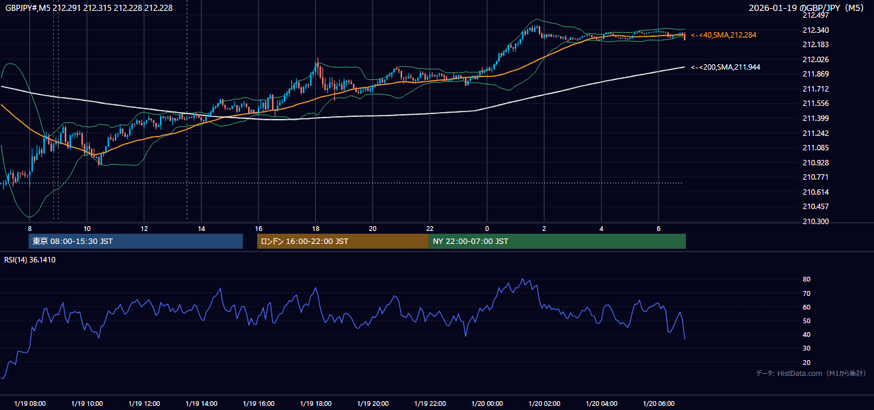Click the hour label 0 under the chart
This screenshot has width=874, height=410.
point(487,228)
